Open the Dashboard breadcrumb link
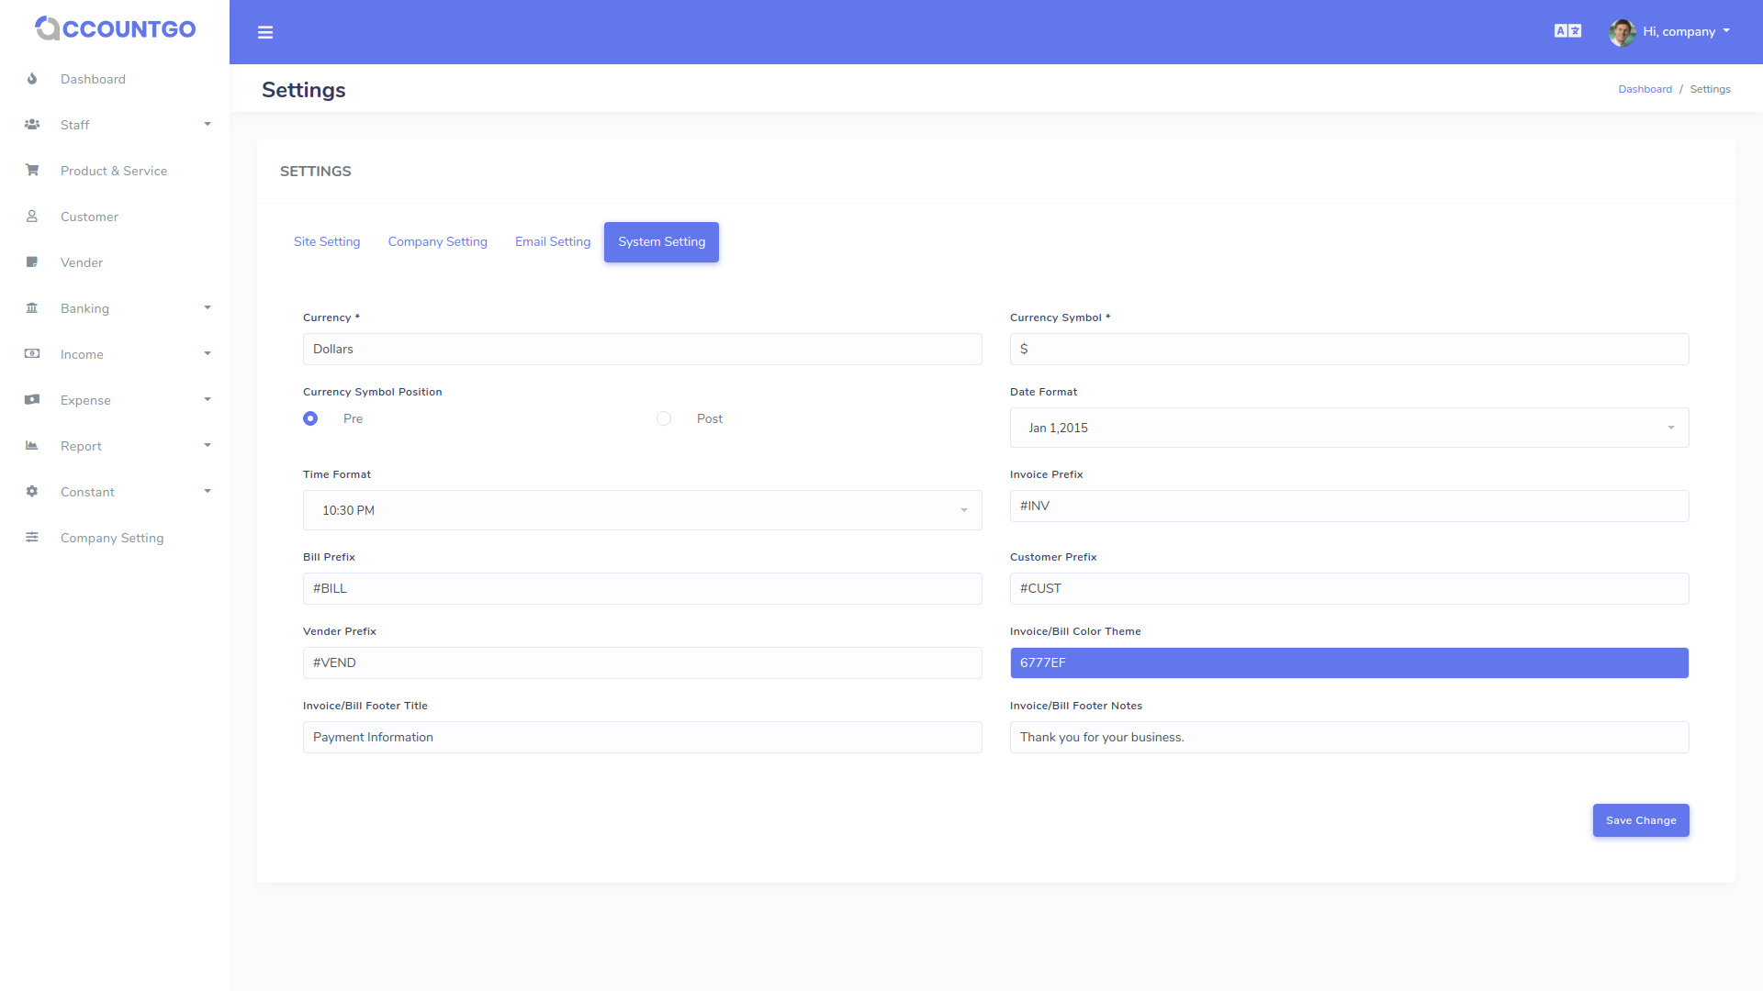The image size is (1763, 991). [x=1645, y=89]
